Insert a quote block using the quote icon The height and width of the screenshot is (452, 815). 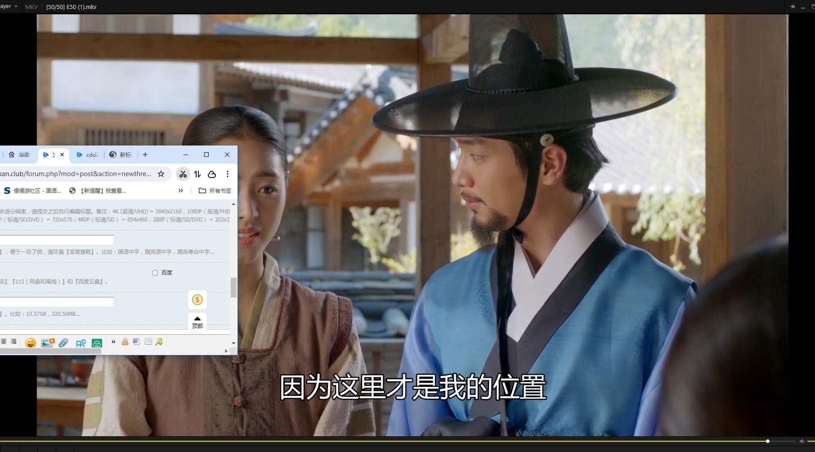click(x=114, y=342)
